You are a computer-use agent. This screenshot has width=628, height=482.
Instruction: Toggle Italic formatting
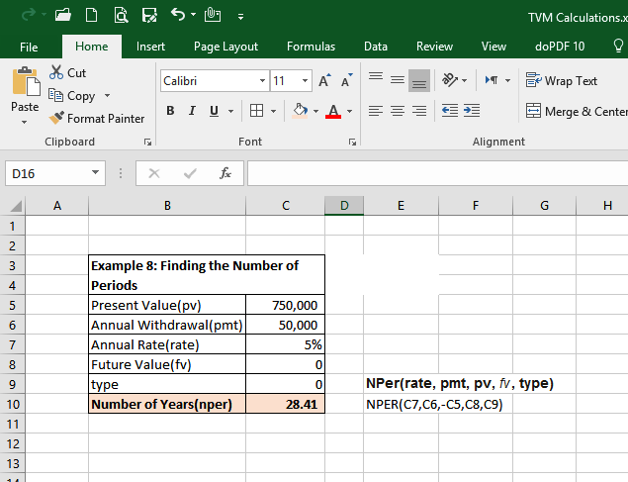pos(192,111)
